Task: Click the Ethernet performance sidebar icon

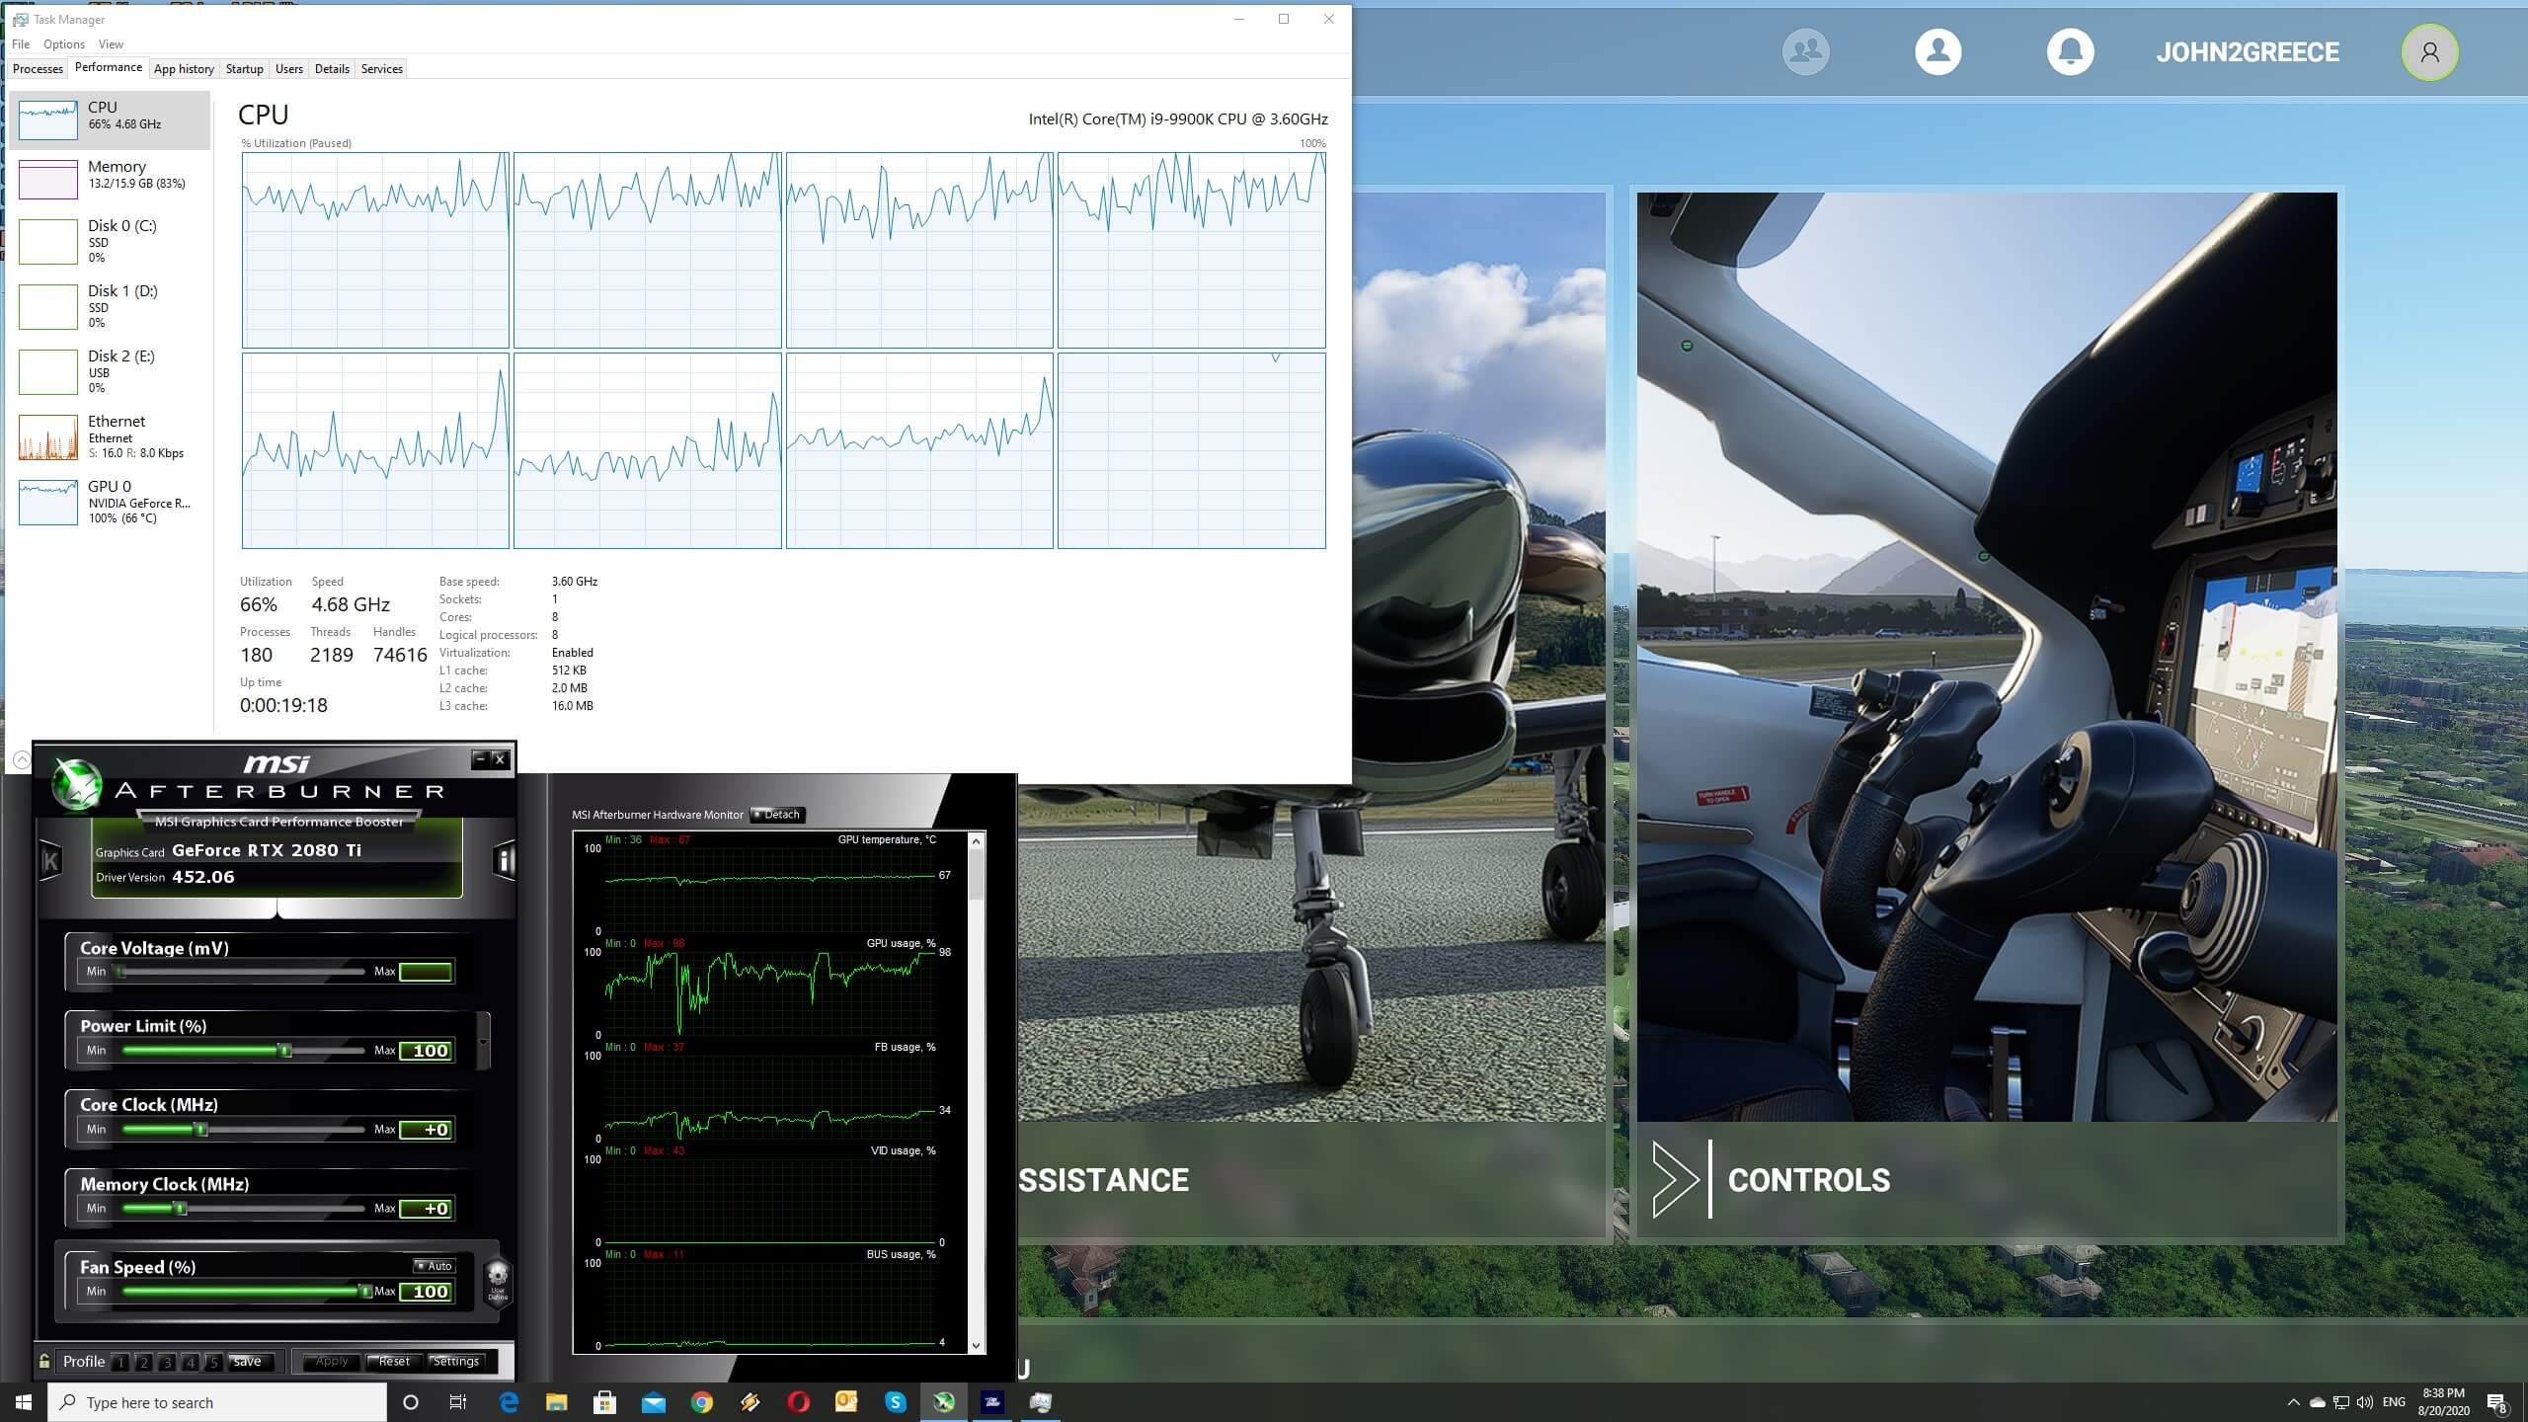Action: pos(48,435)
